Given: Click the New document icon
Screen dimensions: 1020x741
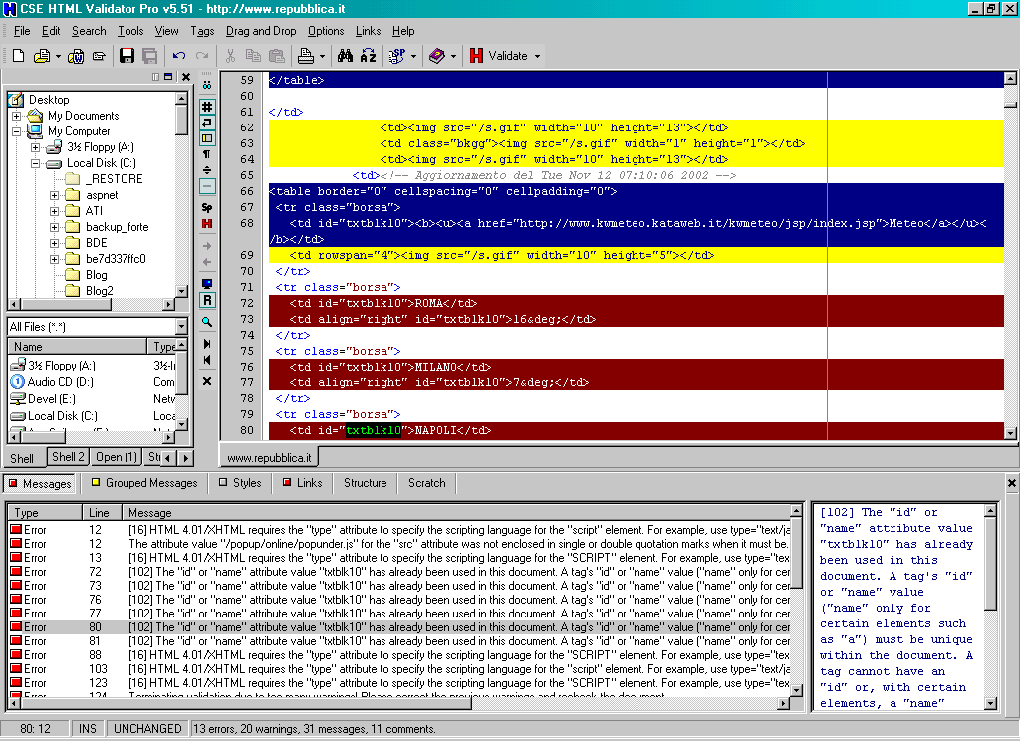Looking at the screenshot, I should pos(18,56).
